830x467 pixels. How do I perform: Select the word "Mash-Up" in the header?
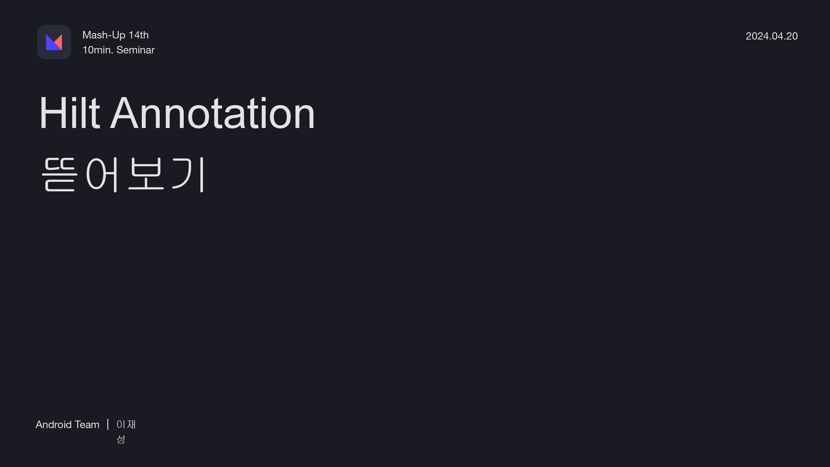click(104, 35)
